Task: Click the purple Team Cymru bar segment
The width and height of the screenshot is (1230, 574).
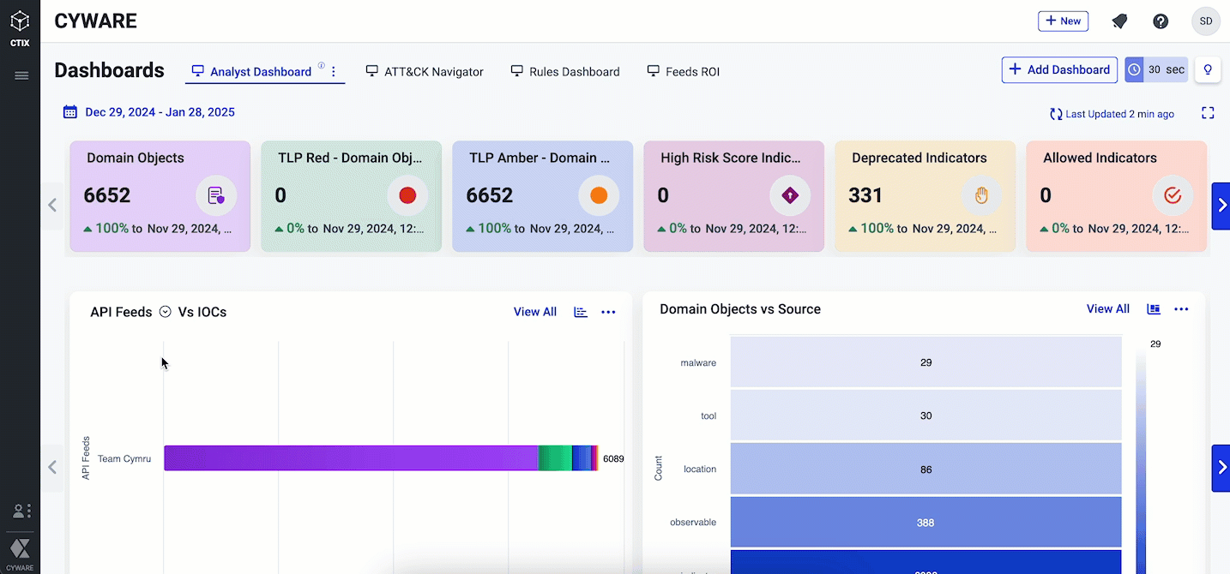Action: (x=350, y=458)
